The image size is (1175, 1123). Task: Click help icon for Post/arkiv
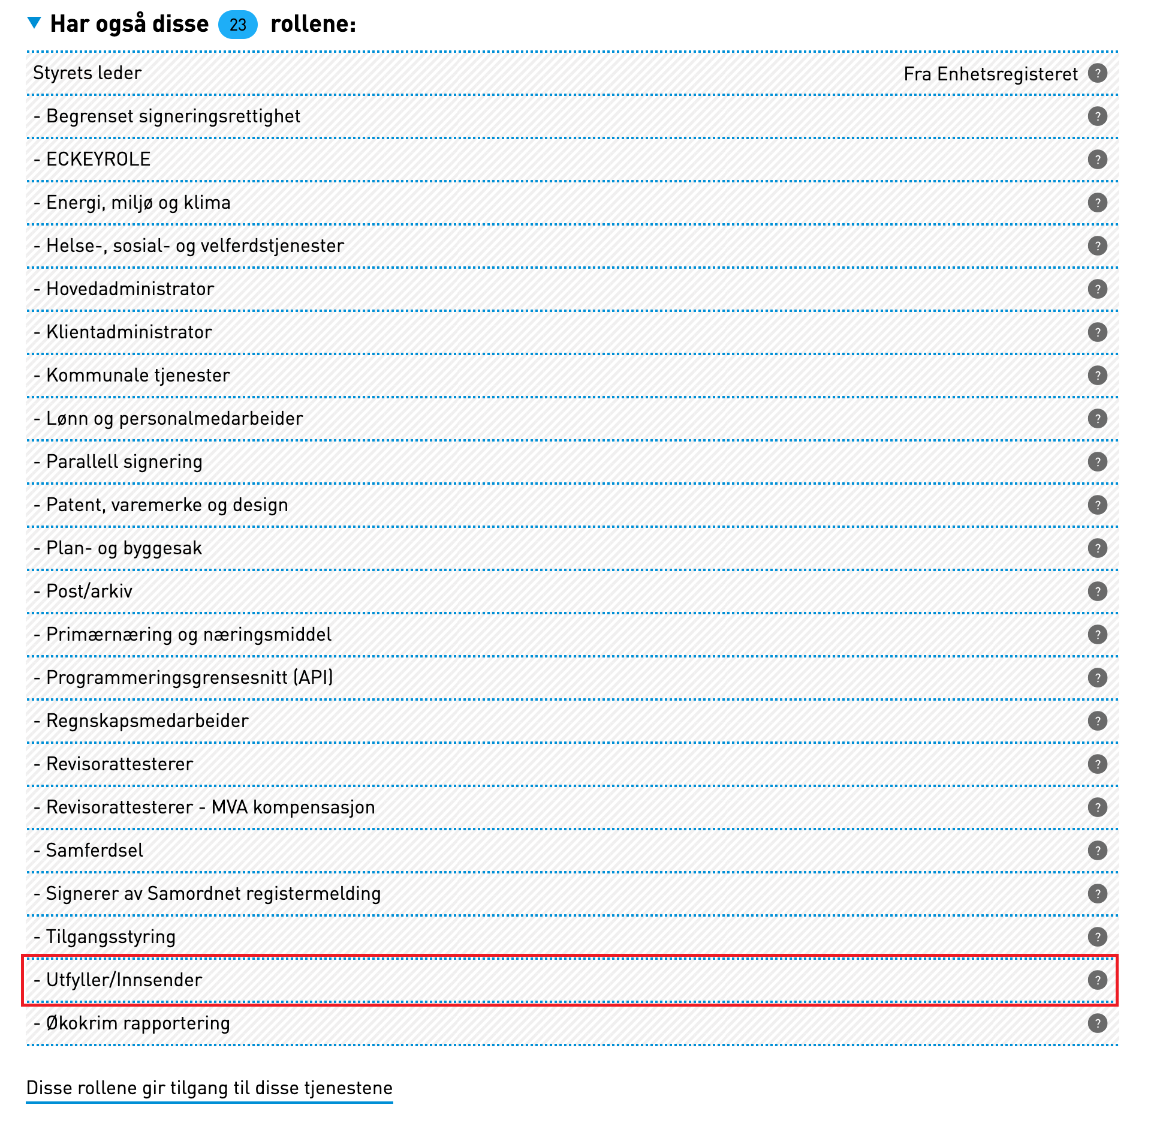click(x=1097, y=591)
